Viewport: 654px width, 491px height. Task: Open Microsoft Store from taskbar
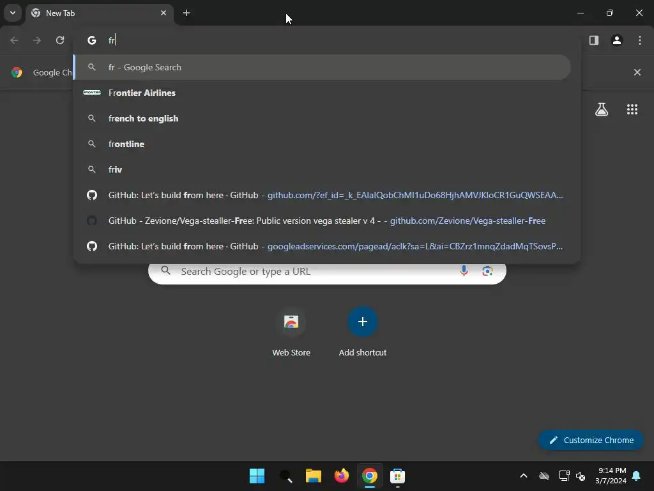click(x=397, y=476)
